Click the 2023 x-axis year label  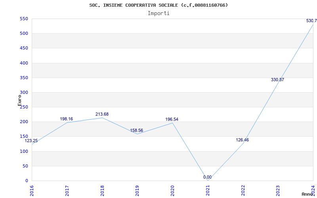[278, 190]
